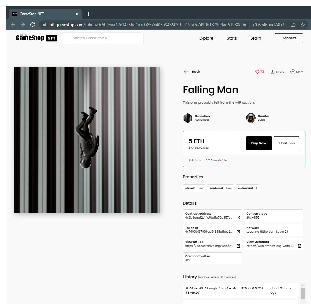Click the heart icon to like the NFT
Image resolution: width=311 pixels, height=304 pixels.
(x=257, y=72)
